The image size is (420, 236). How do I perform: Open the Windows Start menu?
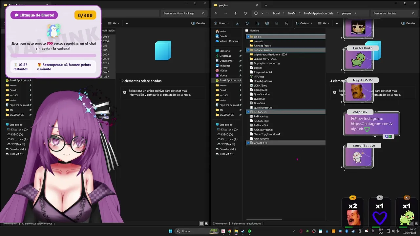pyautogui.click(x=171, y=231)
